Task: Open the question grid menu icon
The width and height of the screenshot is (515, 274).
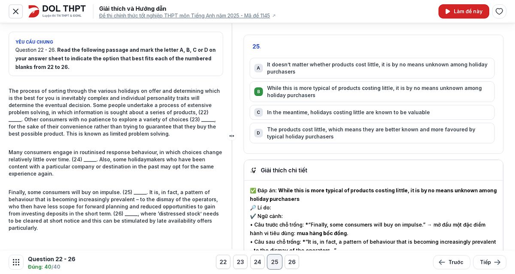Action: pos(16,262)
